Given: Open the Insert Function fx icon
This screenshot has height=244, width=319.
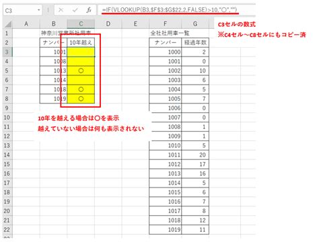Looking at the screenshot, I should [x=89, y=10].
